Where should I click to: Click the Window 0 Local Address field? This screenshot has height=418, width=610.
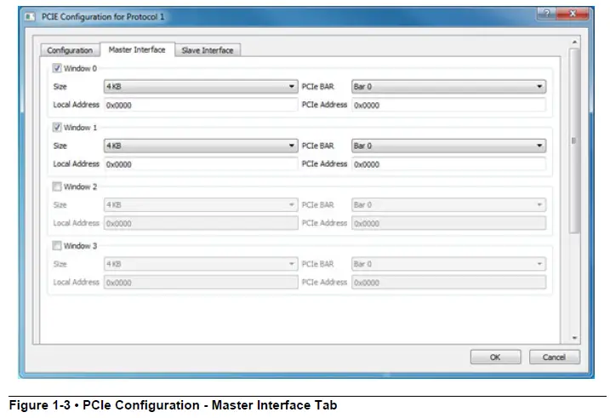(x=201, y=105)
